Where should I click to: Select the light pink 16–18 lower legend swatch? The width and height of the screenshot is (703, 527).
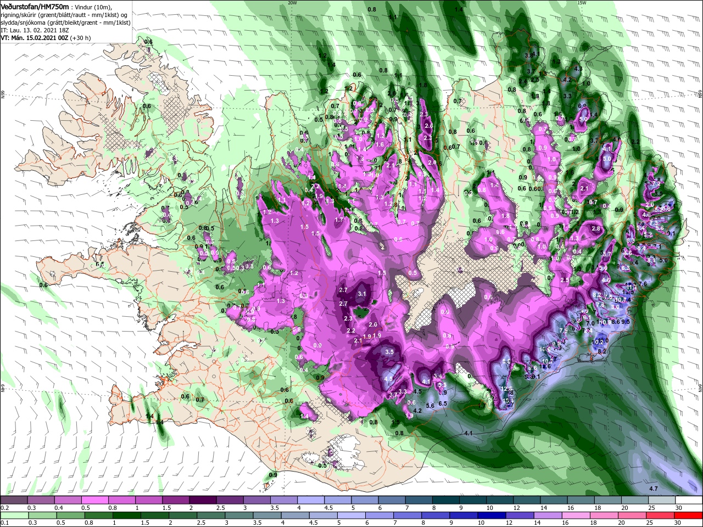click(576, 515)
